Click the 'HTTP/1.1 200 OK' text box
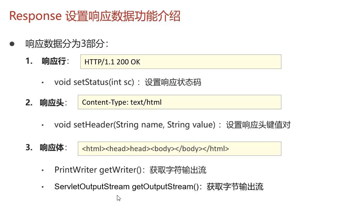Viewport: 348px width, 212px height. point(181,62)
